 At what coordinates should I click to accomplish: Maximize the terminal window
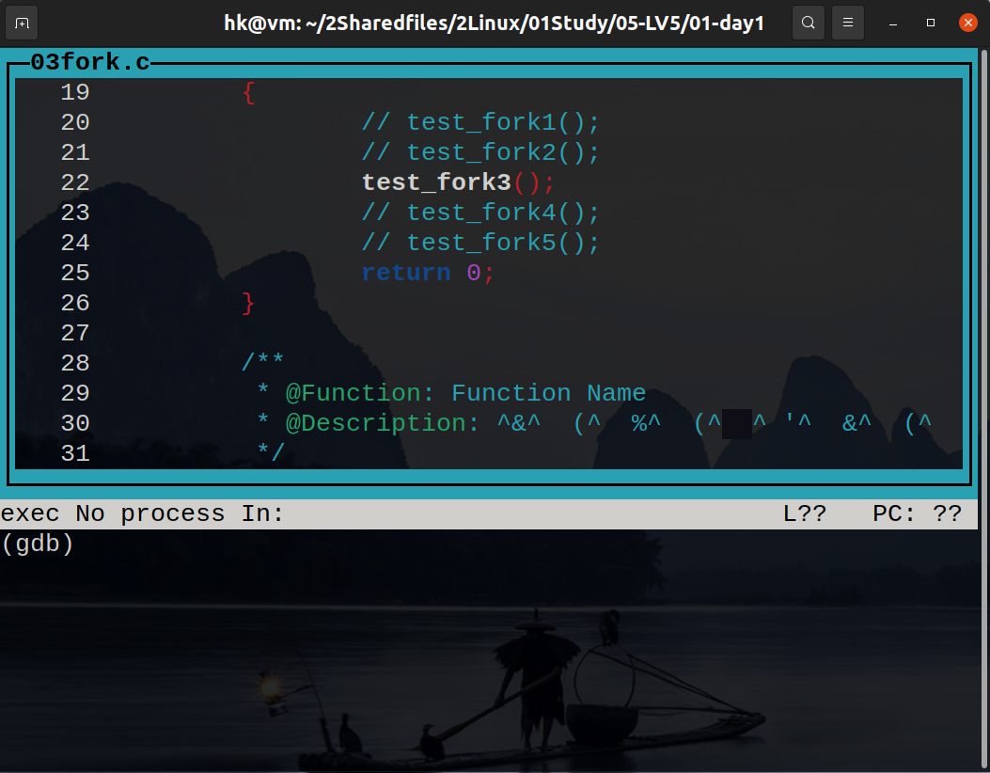(x=930, y=22)
